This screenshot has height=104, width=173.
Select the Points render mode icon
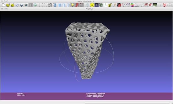pos(46,5)
